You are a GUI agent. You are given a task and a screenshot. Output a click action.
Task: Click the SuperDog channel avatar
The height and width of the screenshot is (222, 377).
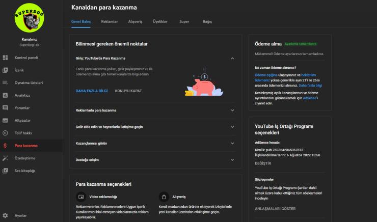point(29,18)
